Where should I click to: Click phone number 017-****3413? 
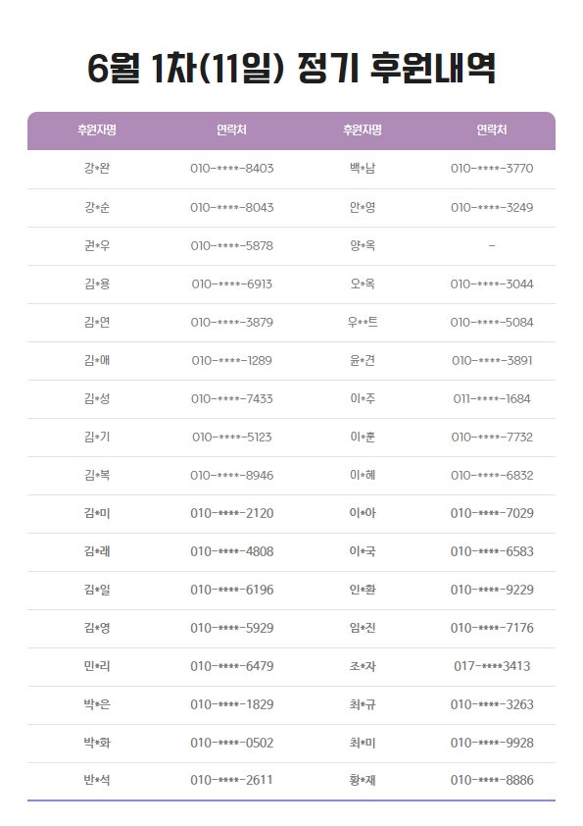[x=492, y=666]
